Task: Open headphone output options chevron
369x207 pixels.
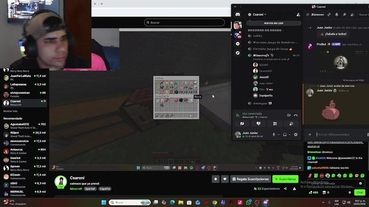Action: (x=289, y=135)
